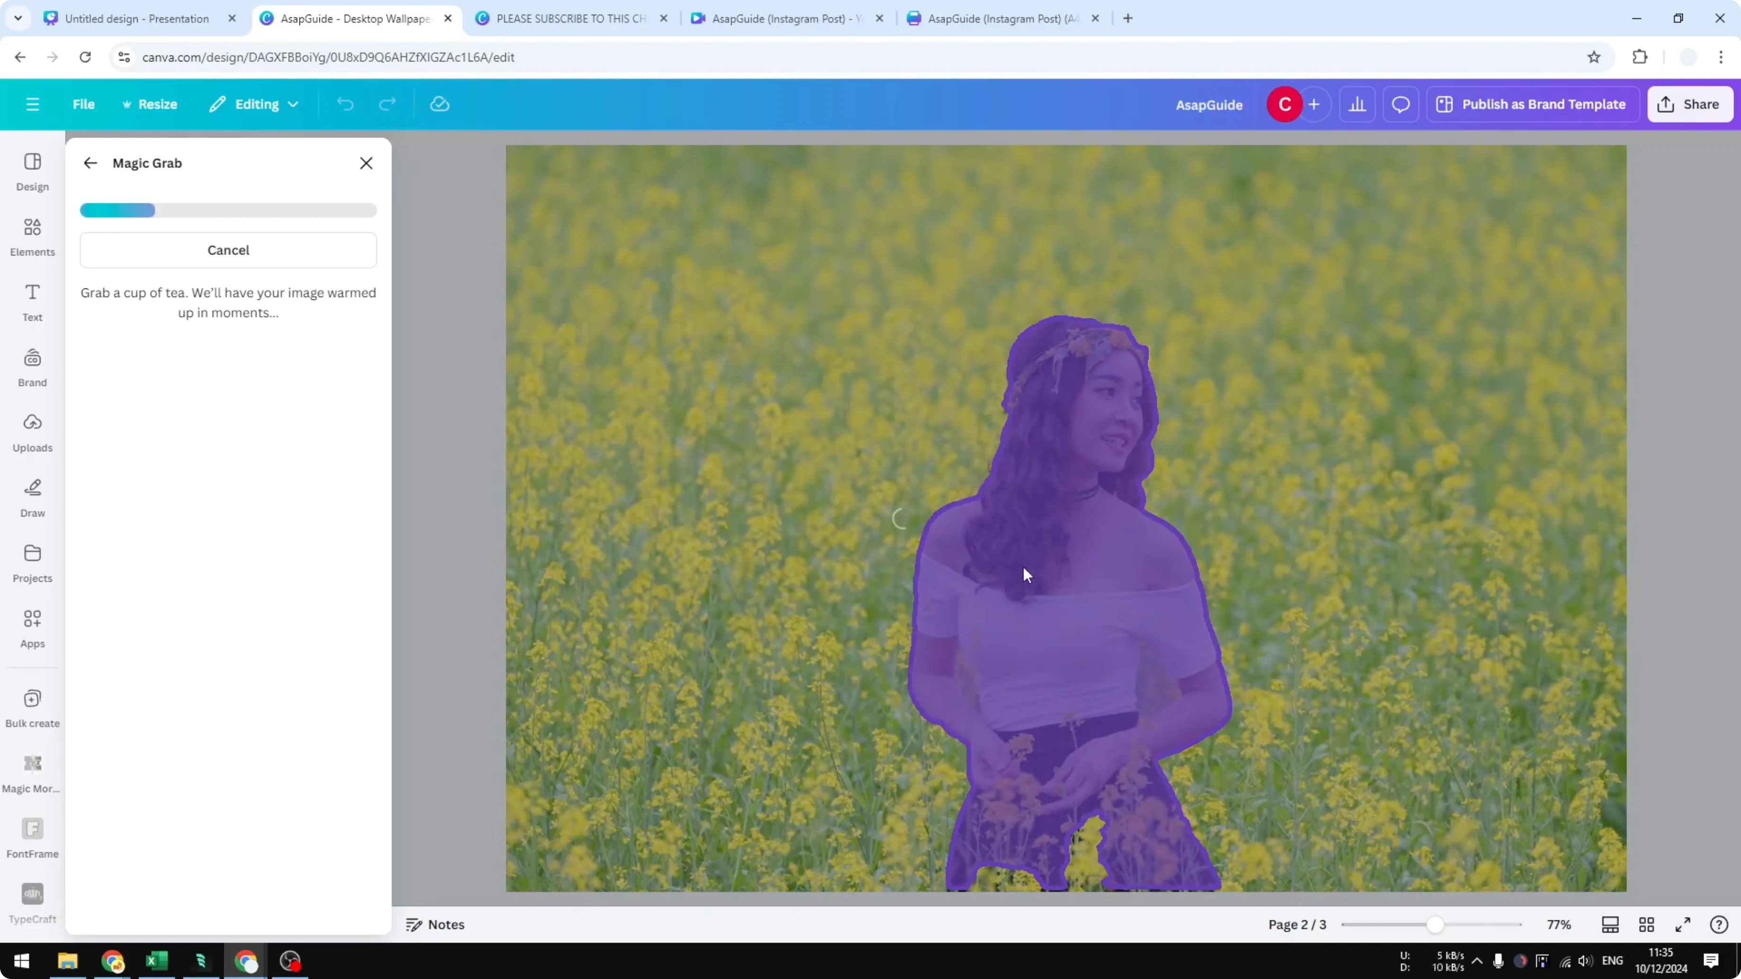Viewport: 1741px width, 979px height.
Task: Open the hamburger menu
Action: coord(32,104)
